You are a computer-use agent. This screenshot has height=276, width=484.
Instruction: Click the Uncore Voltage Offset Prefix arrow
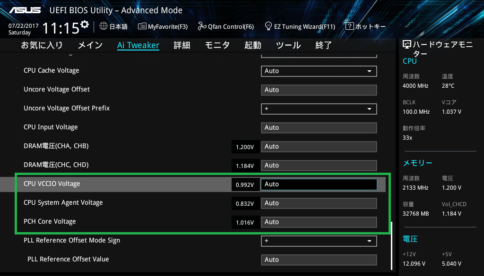point(369,109)
